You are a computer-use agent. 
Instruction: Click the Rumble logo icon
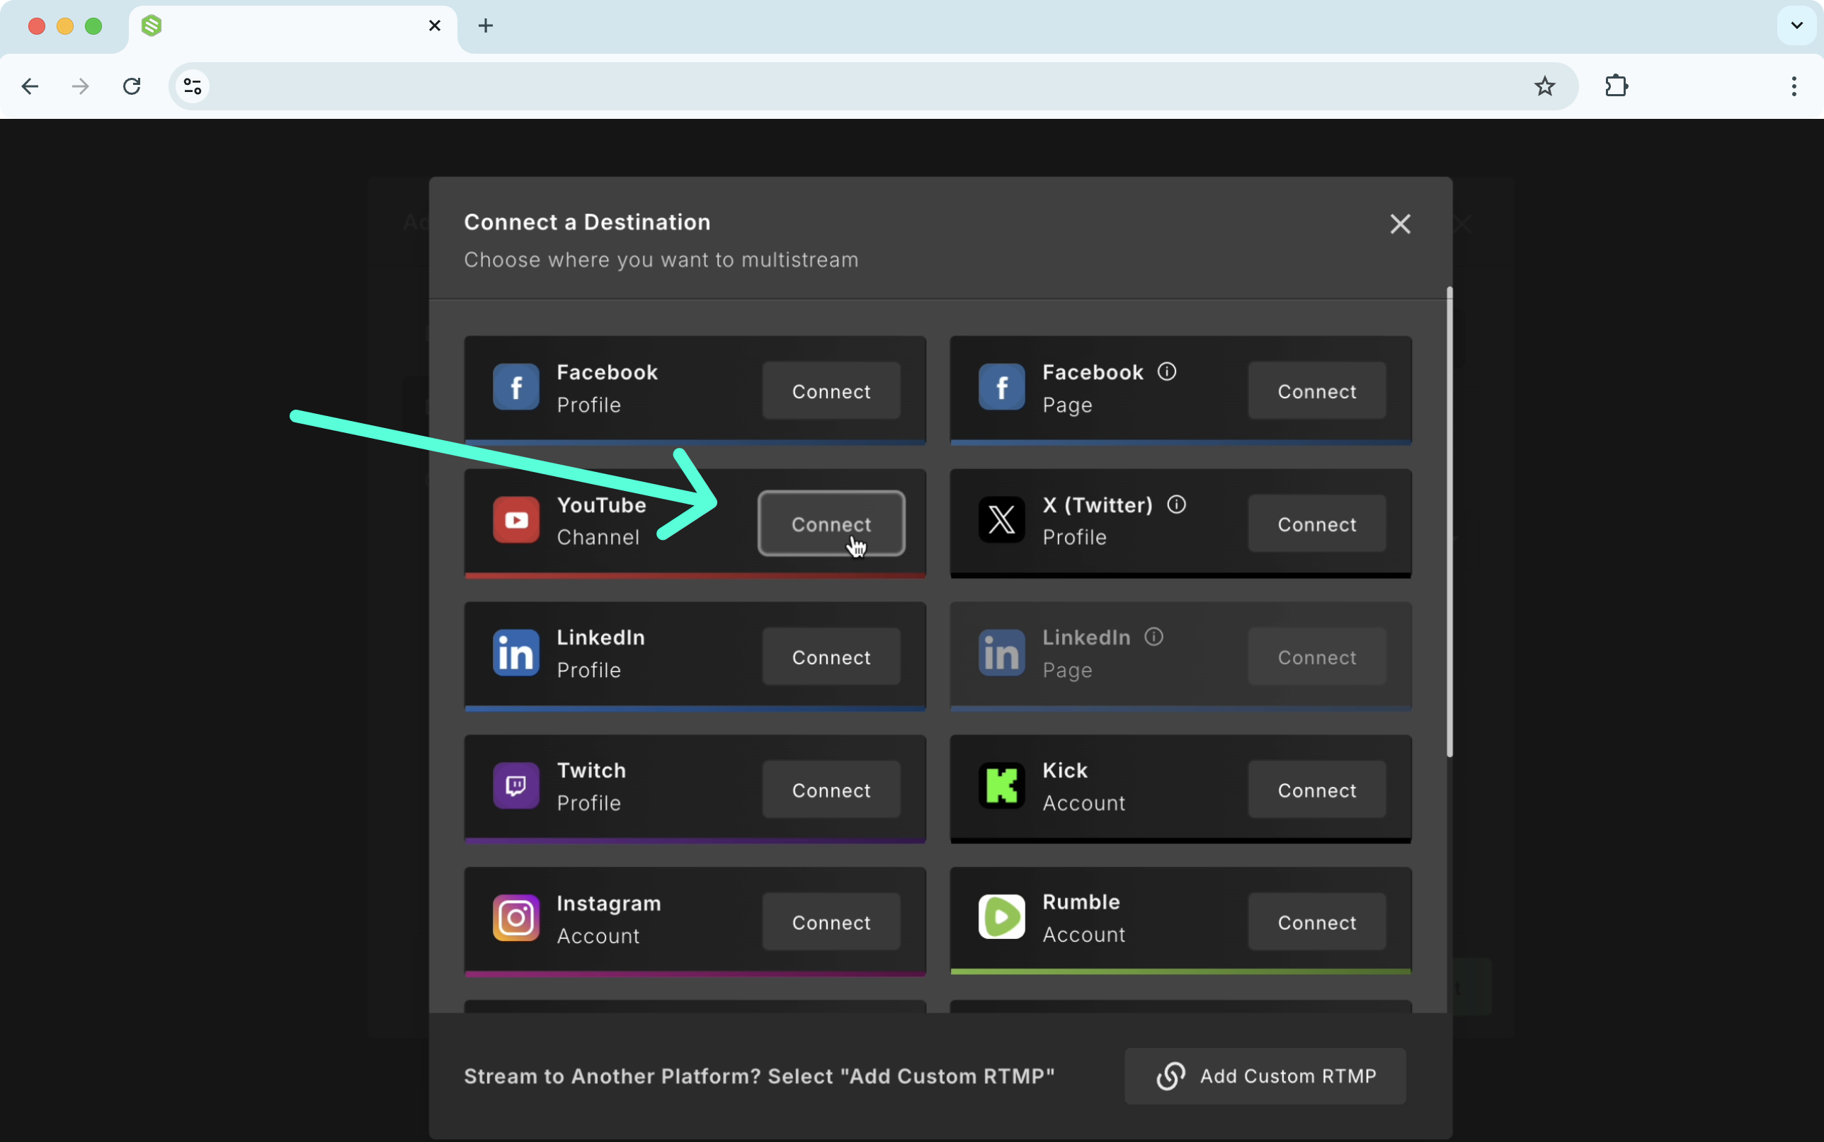1001,917
